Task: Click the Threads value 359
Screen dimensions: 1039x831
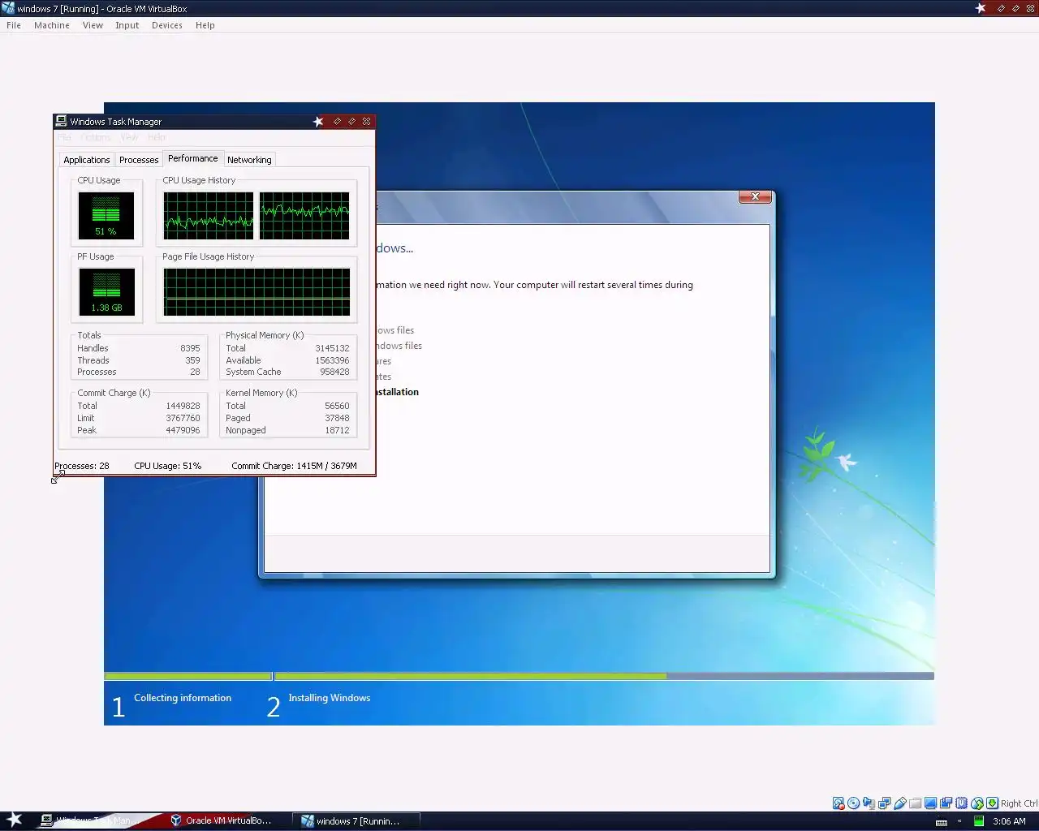Action: point(192,360)
